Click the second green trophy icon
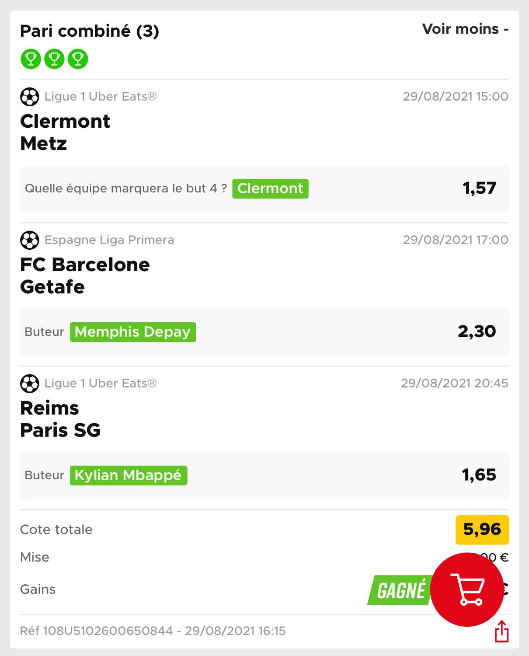Viewport: 529px width, 656px height. [x=54, y=59]
